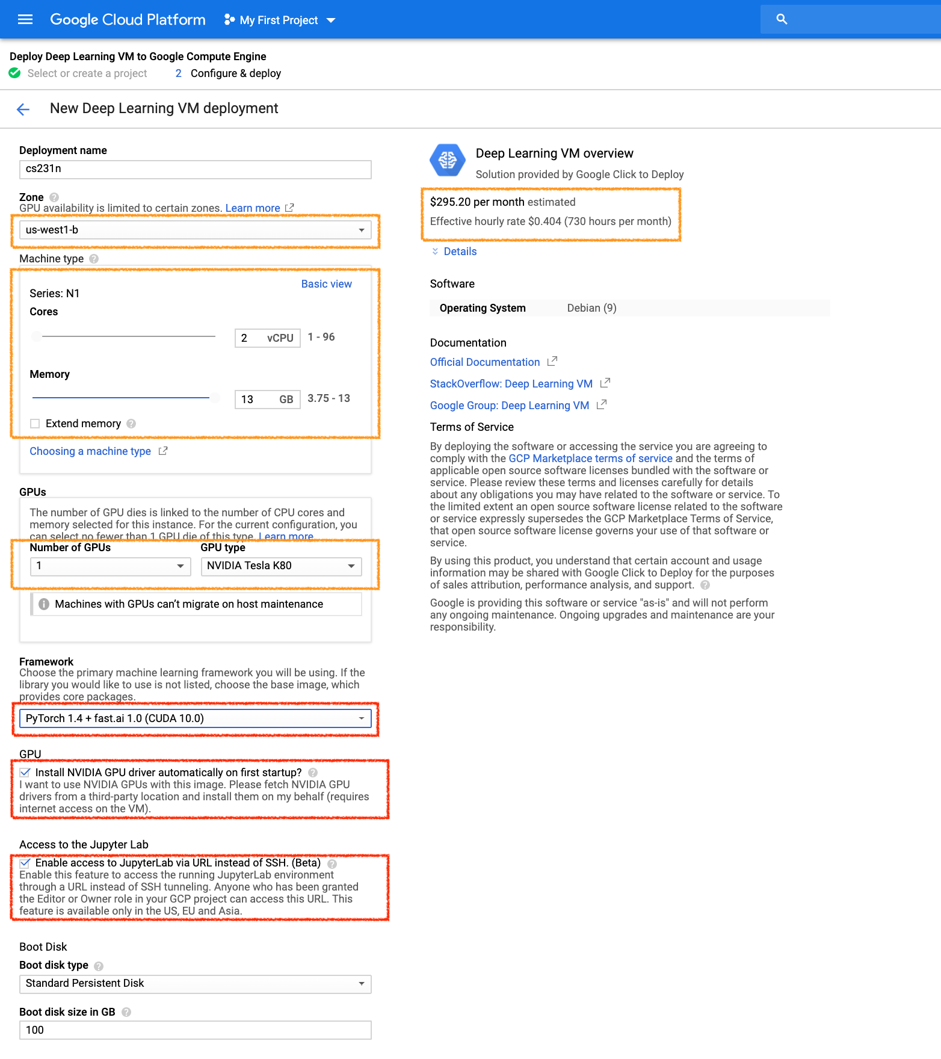Open the Framework dropdown showing PyTorch 1.4
Image resolution: width=941 pixels, height=1059 pixels.
click(x=196, y=718)
